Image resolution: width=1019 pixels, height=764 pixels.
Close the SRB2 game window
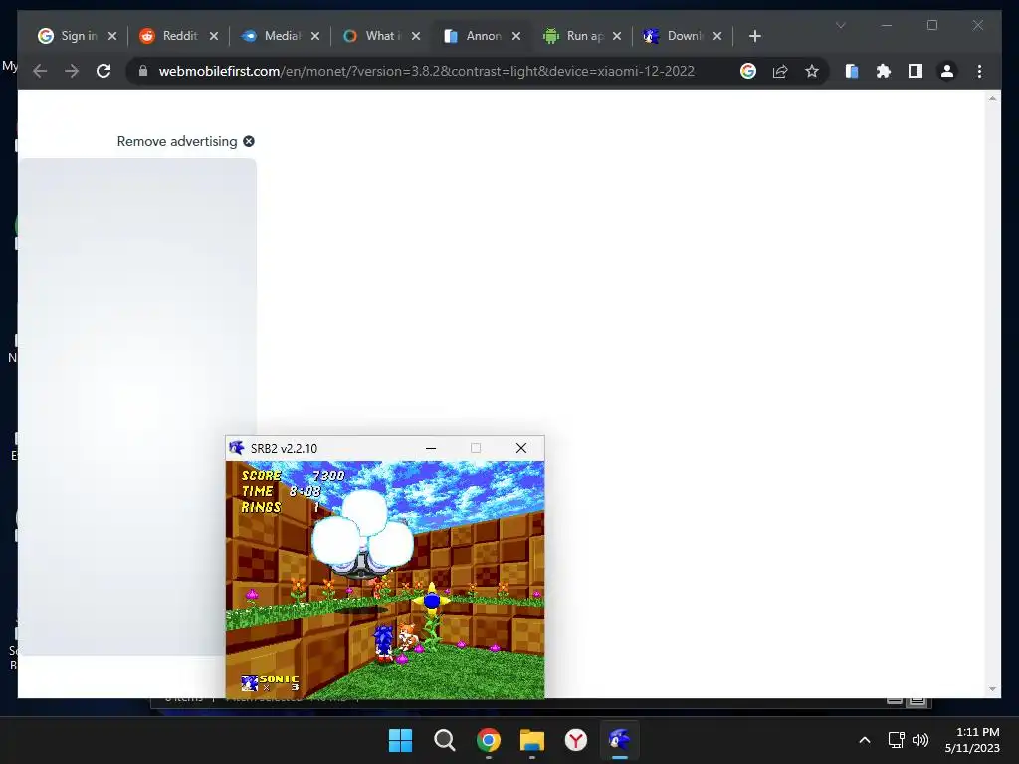521,448
